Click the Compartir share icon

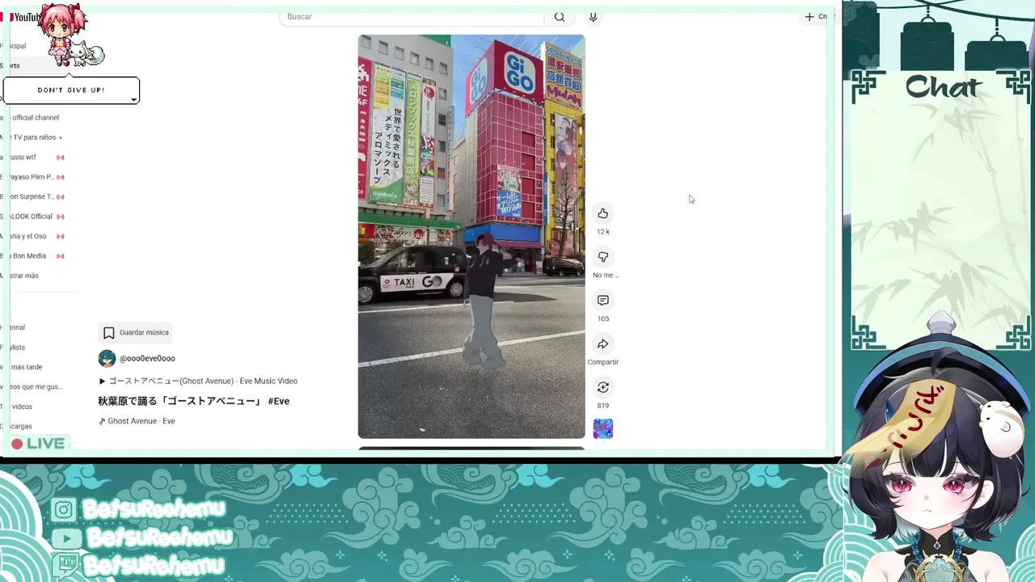tap(602, 344)
